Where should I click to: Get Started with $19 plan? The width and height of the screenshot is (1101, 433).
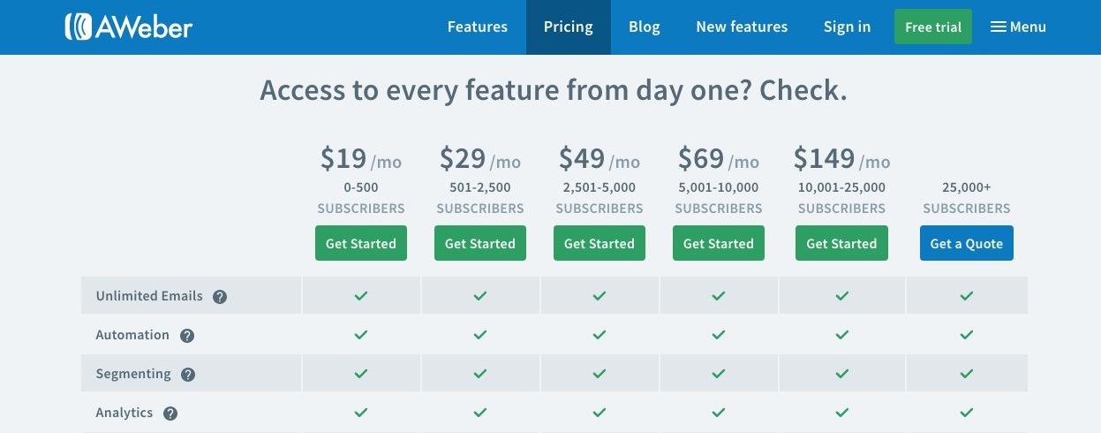tap(361, 244)
